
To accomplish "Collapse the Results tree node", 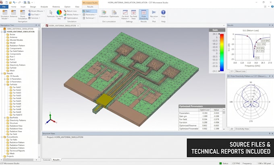I will [2, 73].
